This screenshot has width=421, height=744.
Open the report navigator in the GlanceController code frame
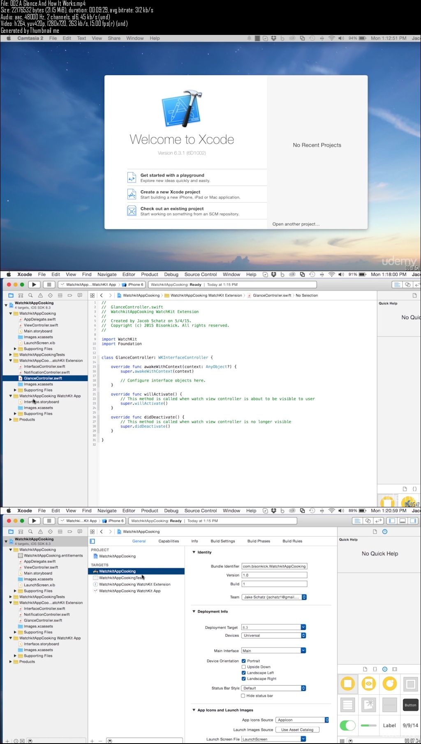pos(80,295)
